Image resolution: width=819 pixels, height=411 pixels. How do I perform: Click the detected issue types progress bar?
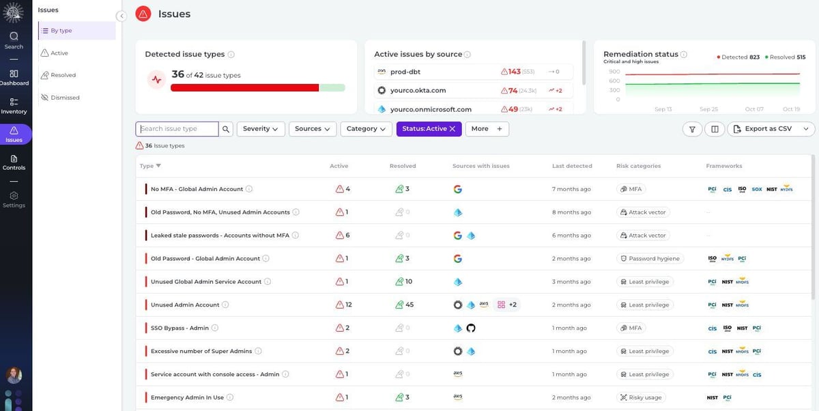(257, 87)
